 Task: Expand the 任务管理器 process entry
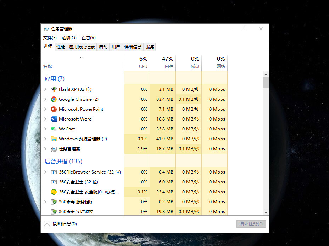[x=45, y=149]
